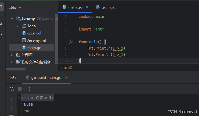Click line number 6 in the gutter
The height and width of the screenshot is (116, 199).
(x=66, y=48)
